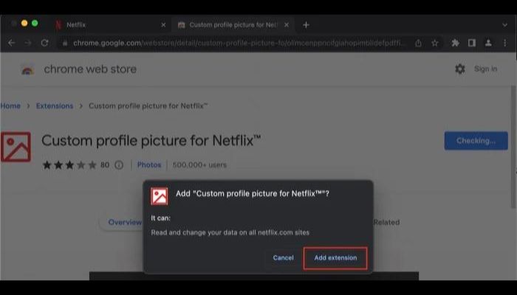Click the Sign in link
Viewport: 517px width, 295px height.
(485, 69)
